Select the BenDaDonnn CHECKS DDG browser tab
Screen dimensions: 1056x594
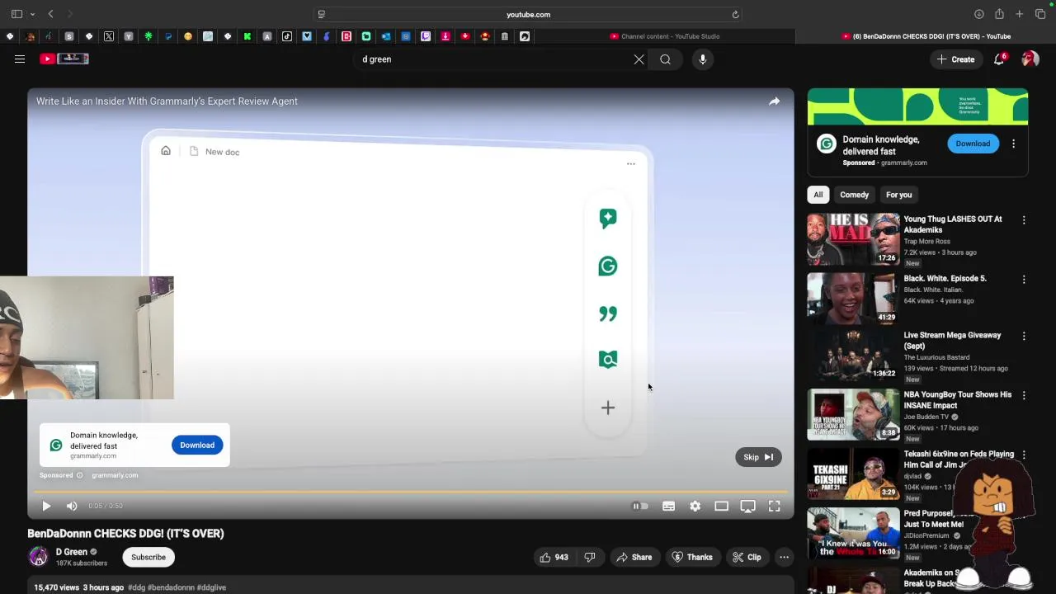point(926,36)
